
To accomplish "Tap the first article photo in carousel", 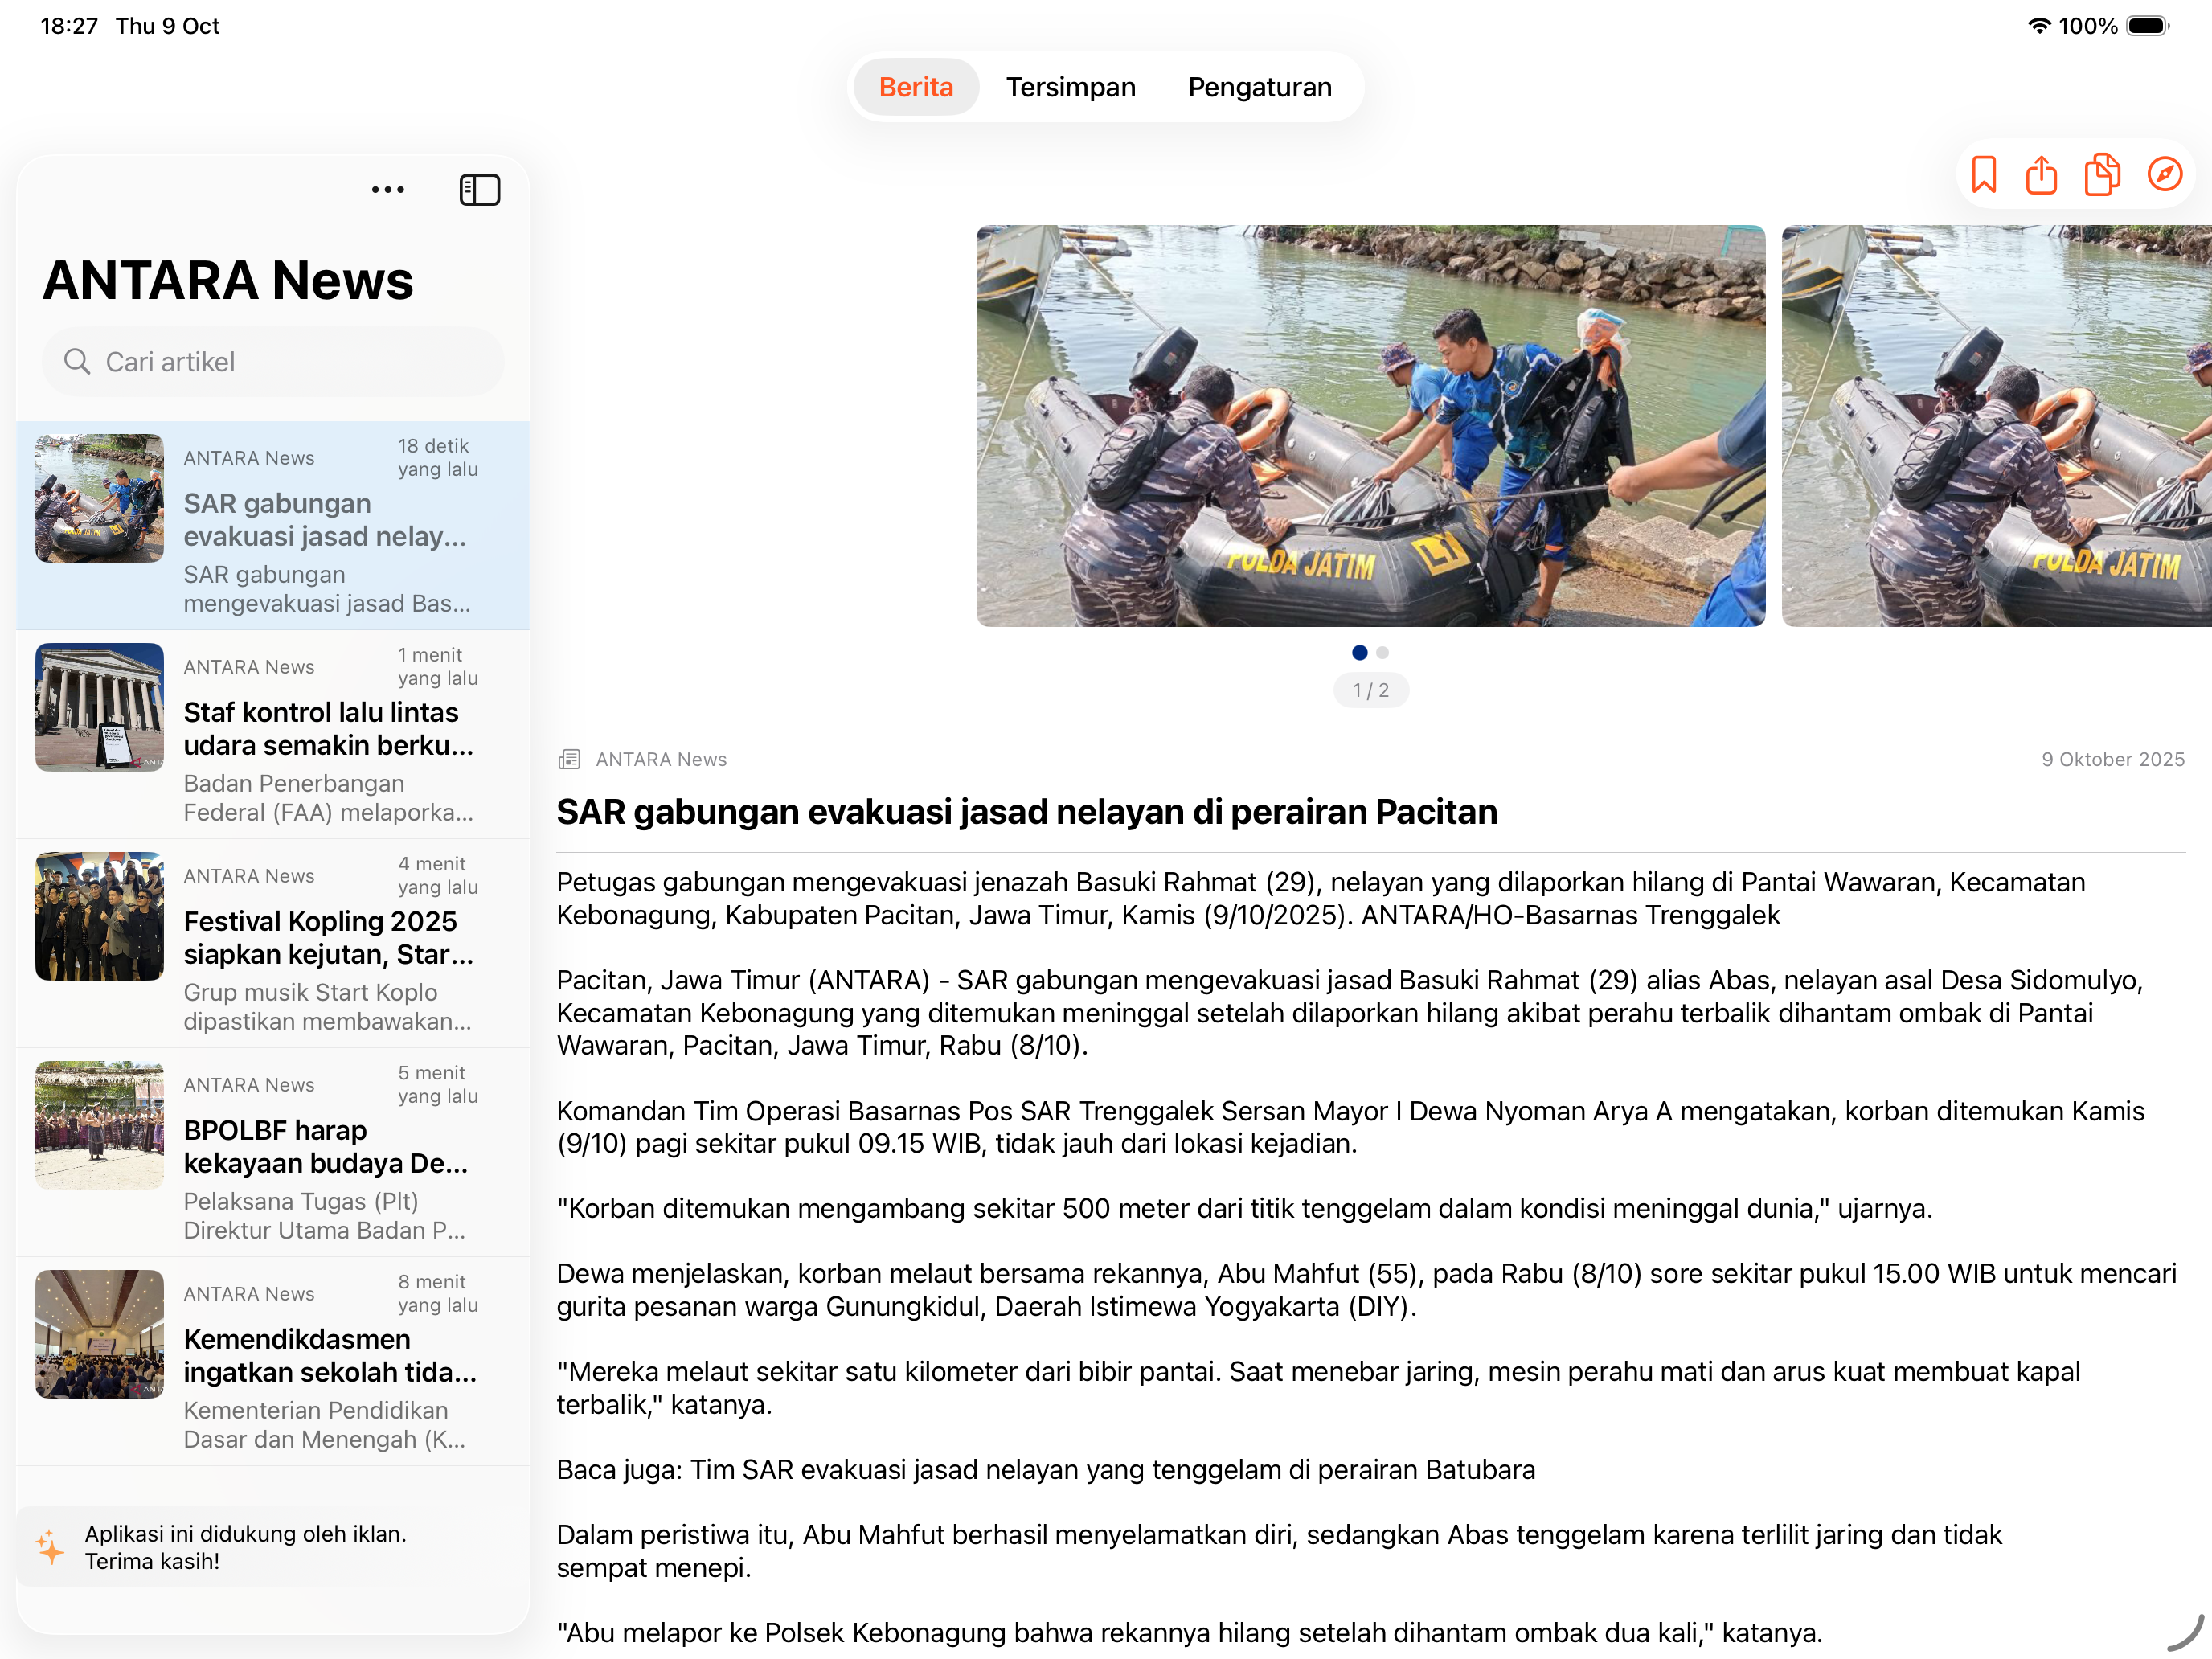I will [1370, 426].
